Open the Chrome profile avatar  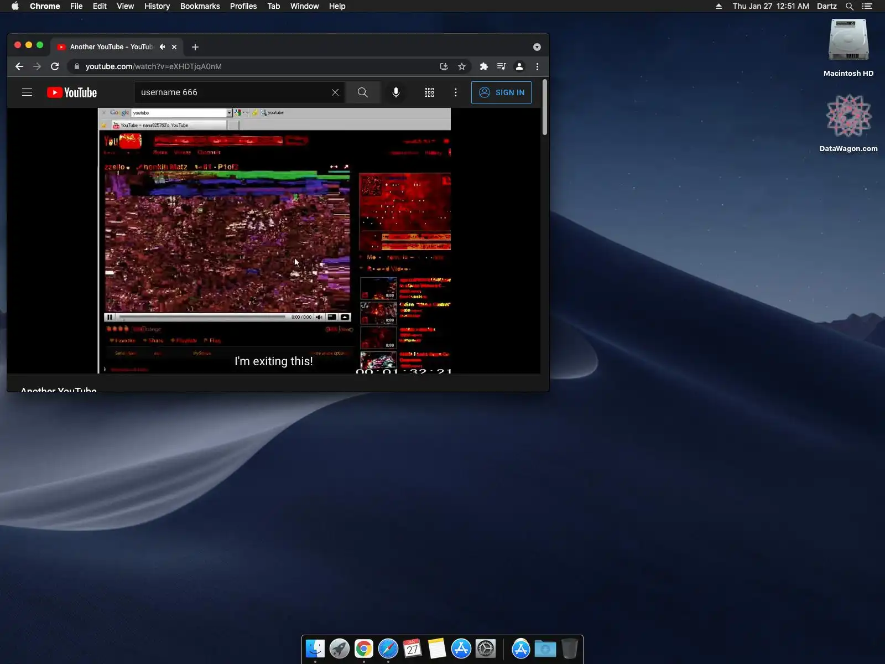point(519,66)
